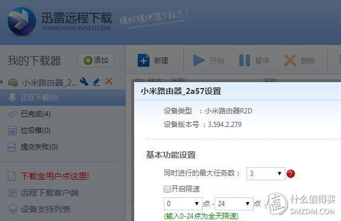The width and height of the screenshot is (341, 221).
Task: Click the 设备支持列表 layers icon
Action: point(13,209)
